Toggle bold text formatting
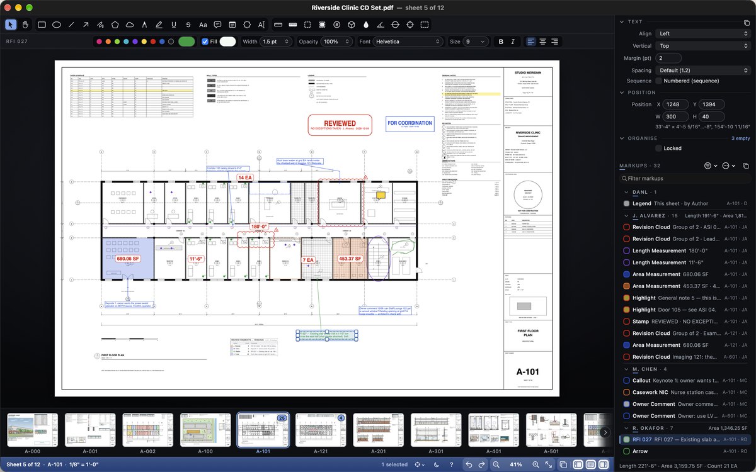Viewport: 756px width, 472px height. pos(501,42)
